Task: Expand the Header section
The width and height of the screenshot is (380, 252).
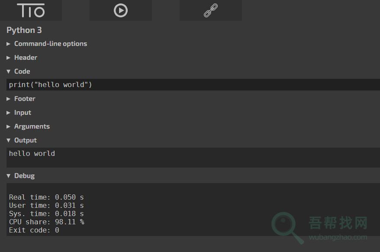Action: 26,58
